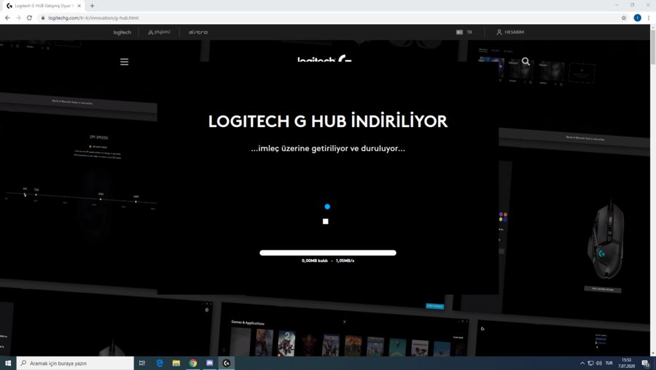This screenshot has height=370, width=656.
Task: Open the network status tray icon
Action: pyautogui.click(x=590, y=363)
